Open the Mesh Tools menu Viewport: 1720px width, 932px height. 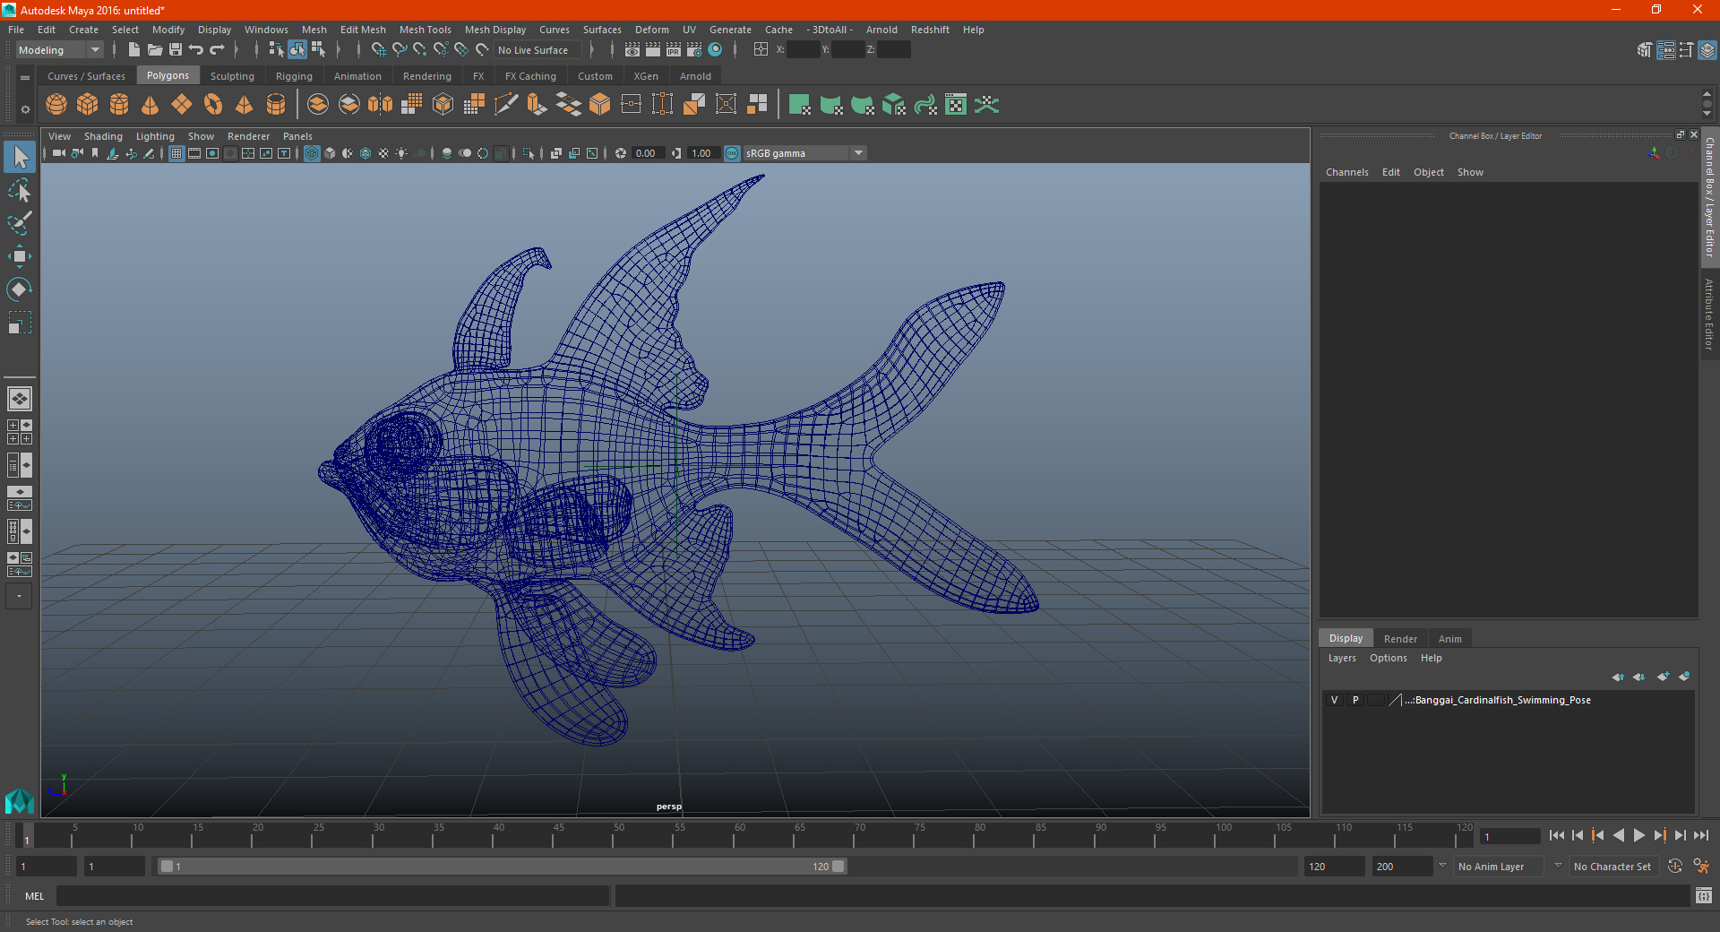point(425,30)
